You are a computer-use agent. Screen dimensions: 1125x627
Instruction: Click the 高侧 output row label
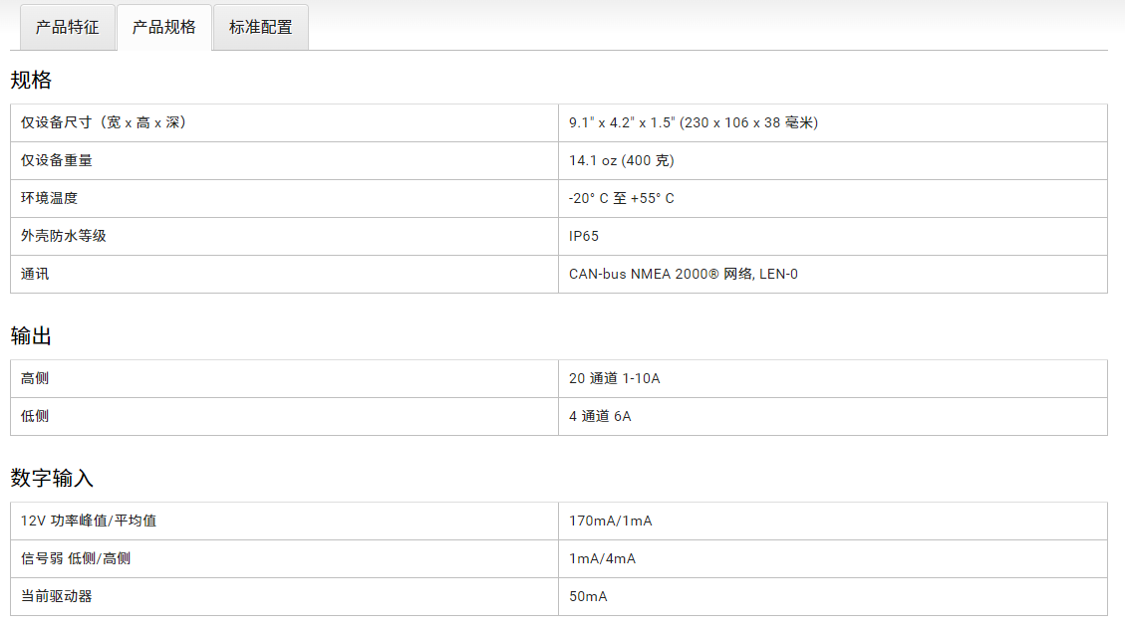[35, 378]
